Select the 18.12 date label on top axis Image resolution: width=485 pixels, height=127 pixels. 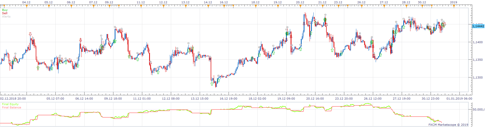(x=255, y=2)
